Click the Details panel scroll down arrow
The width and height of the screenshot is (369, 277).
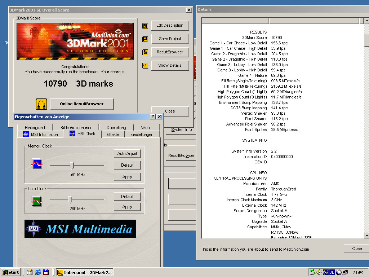pyautogui.click(x=366, y=235)
